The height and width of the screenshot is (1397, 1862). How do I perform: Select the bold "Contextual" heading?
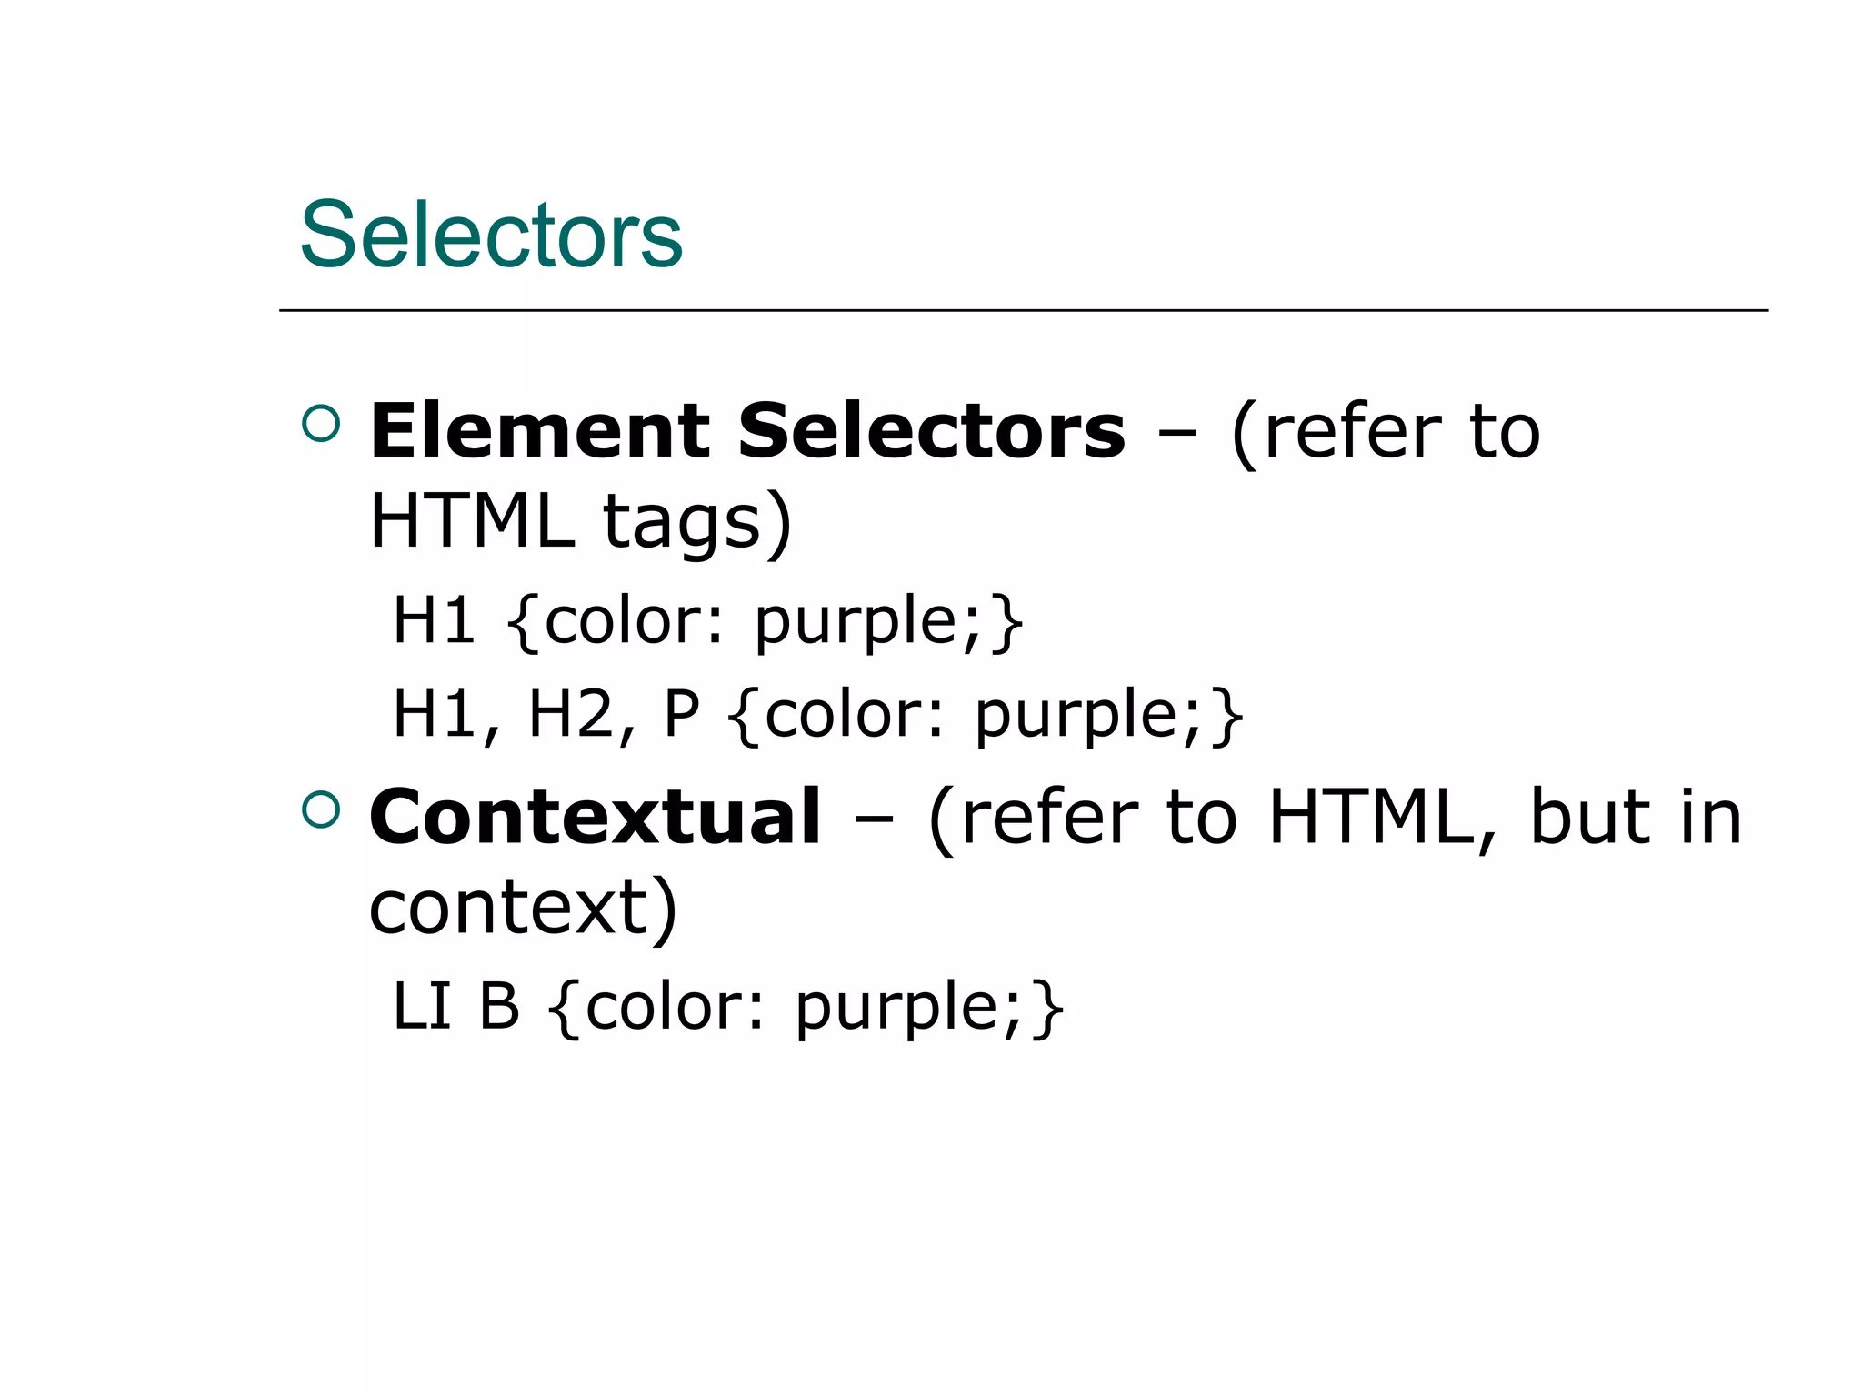[x=596, y=817]
